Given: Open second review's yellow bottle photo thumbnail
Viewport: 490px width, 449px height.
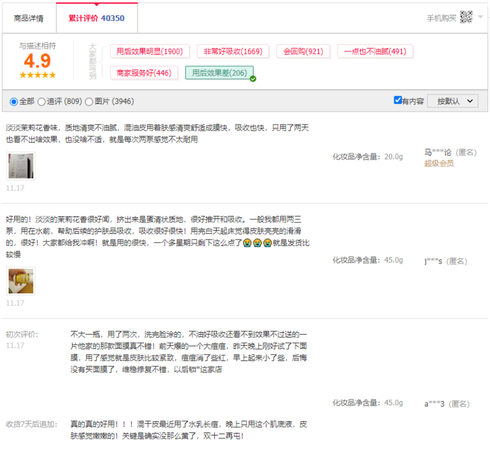Looking at the screenshot, I should 21,281.
